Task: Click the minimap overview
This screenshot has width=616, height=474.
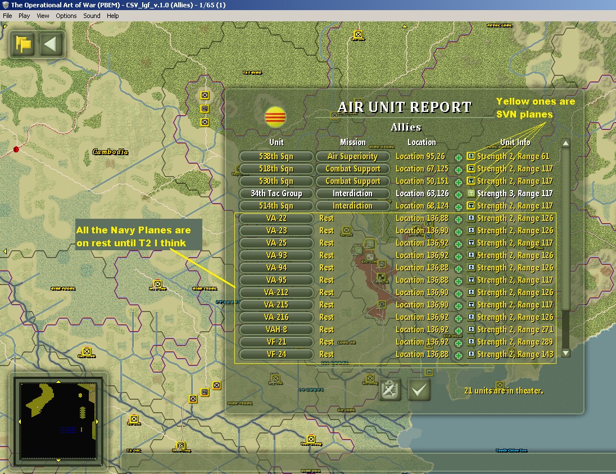Action: [58, 421]
